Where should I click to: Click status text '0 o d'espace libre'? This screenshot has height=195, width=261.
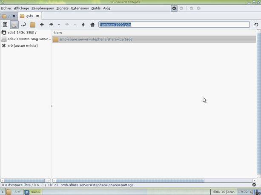point(16,185)
